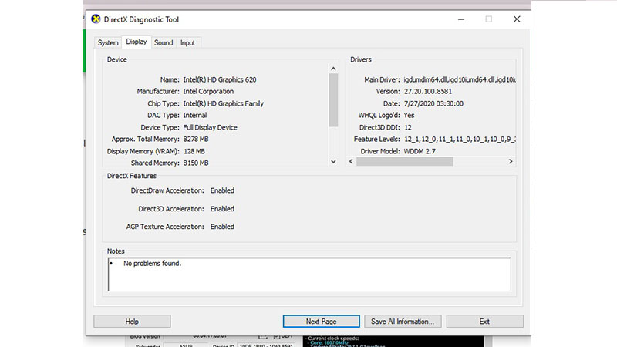This screenshot has height=347, width=617.
Task: Click the Device panel vertical scrollbar thumb
Action: click(333, 100)
